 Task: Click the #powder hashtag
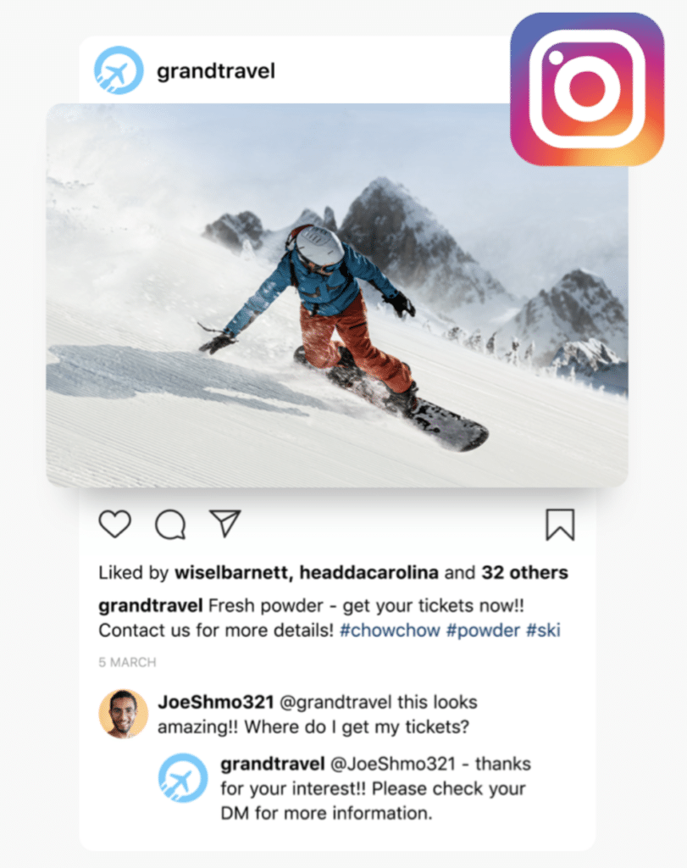pos(483,631)
